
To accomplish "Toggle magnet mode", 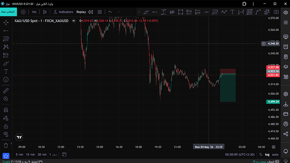I will 6,110.
